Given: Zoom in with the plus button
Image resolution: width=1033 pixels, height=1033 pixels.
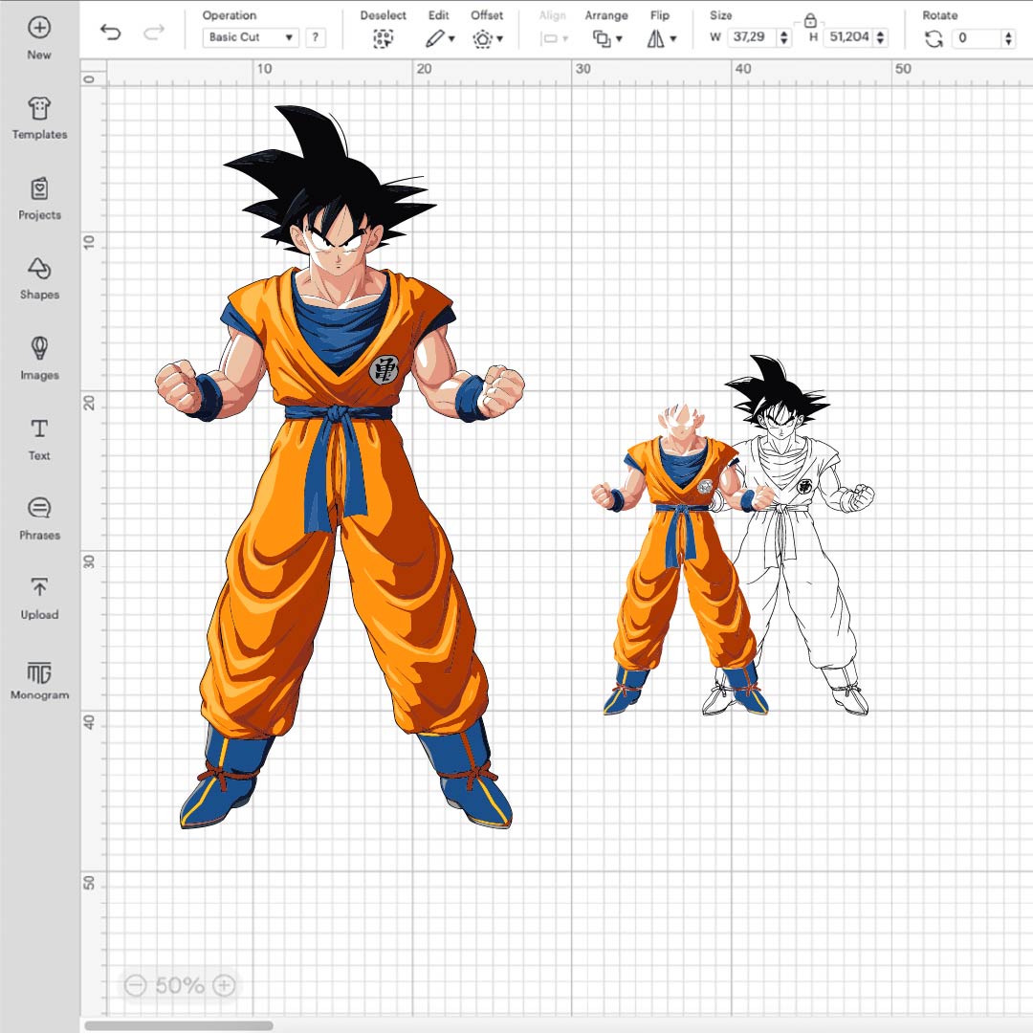Looking at the screenshot, I should pyautogui.click(x=224, y=985).
